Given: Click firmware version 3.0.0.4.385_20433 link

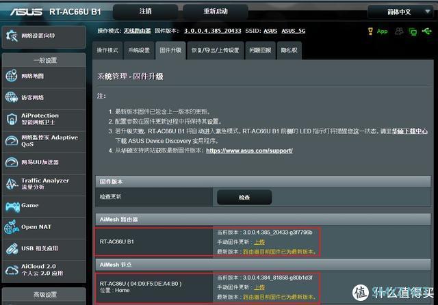Looking at the screenshot, I should [x=213, y=31].
